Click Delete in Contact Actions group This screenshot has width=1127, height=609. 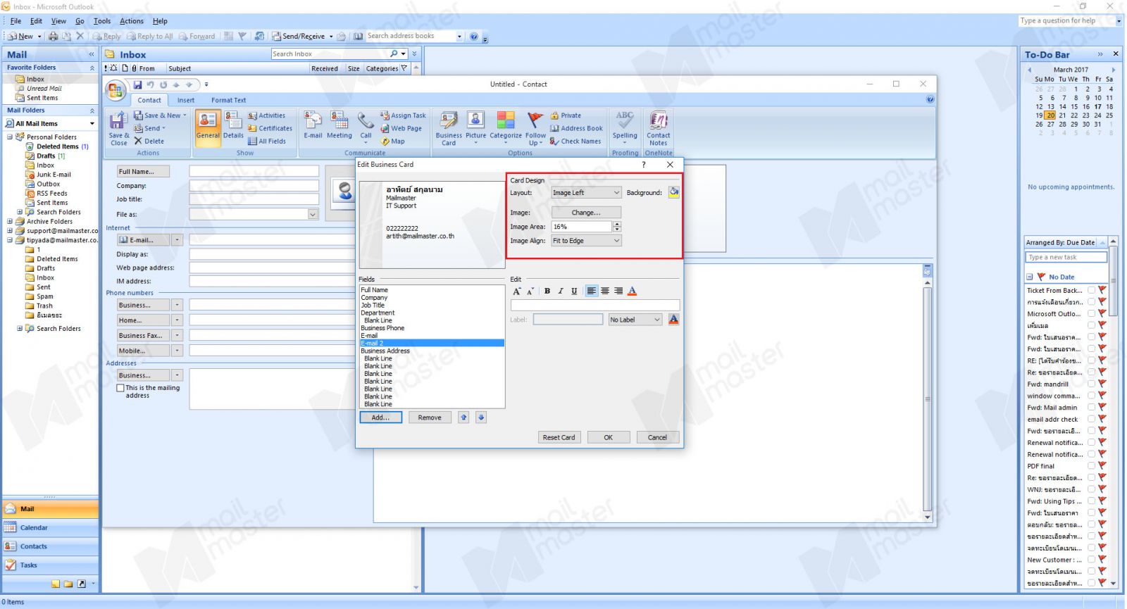149,141
